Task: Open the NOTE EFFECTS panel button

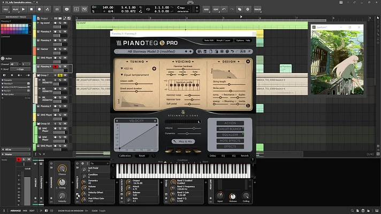Action: pos(230,141)
